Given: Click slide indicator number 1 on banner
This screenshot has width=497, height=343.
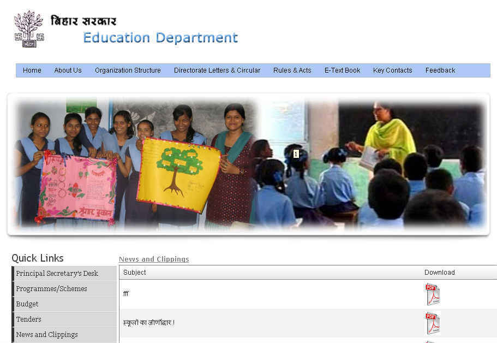Looking at the screenshot, I should coord(296,154).
